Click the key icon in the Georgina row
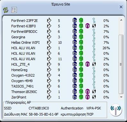This screenshot has width=127, height=122. point(94,37)
